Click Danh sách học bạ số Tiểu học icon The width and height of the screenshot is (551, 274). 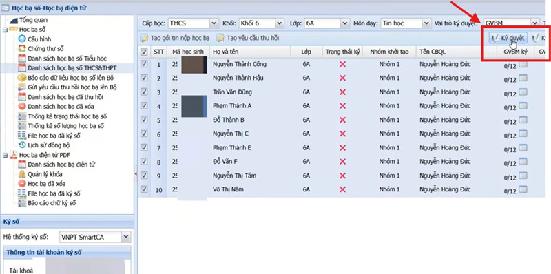tap(22, 59)
